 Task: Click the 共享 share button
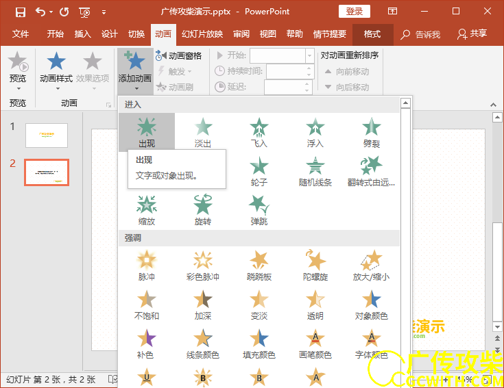(x=472, y=34)
